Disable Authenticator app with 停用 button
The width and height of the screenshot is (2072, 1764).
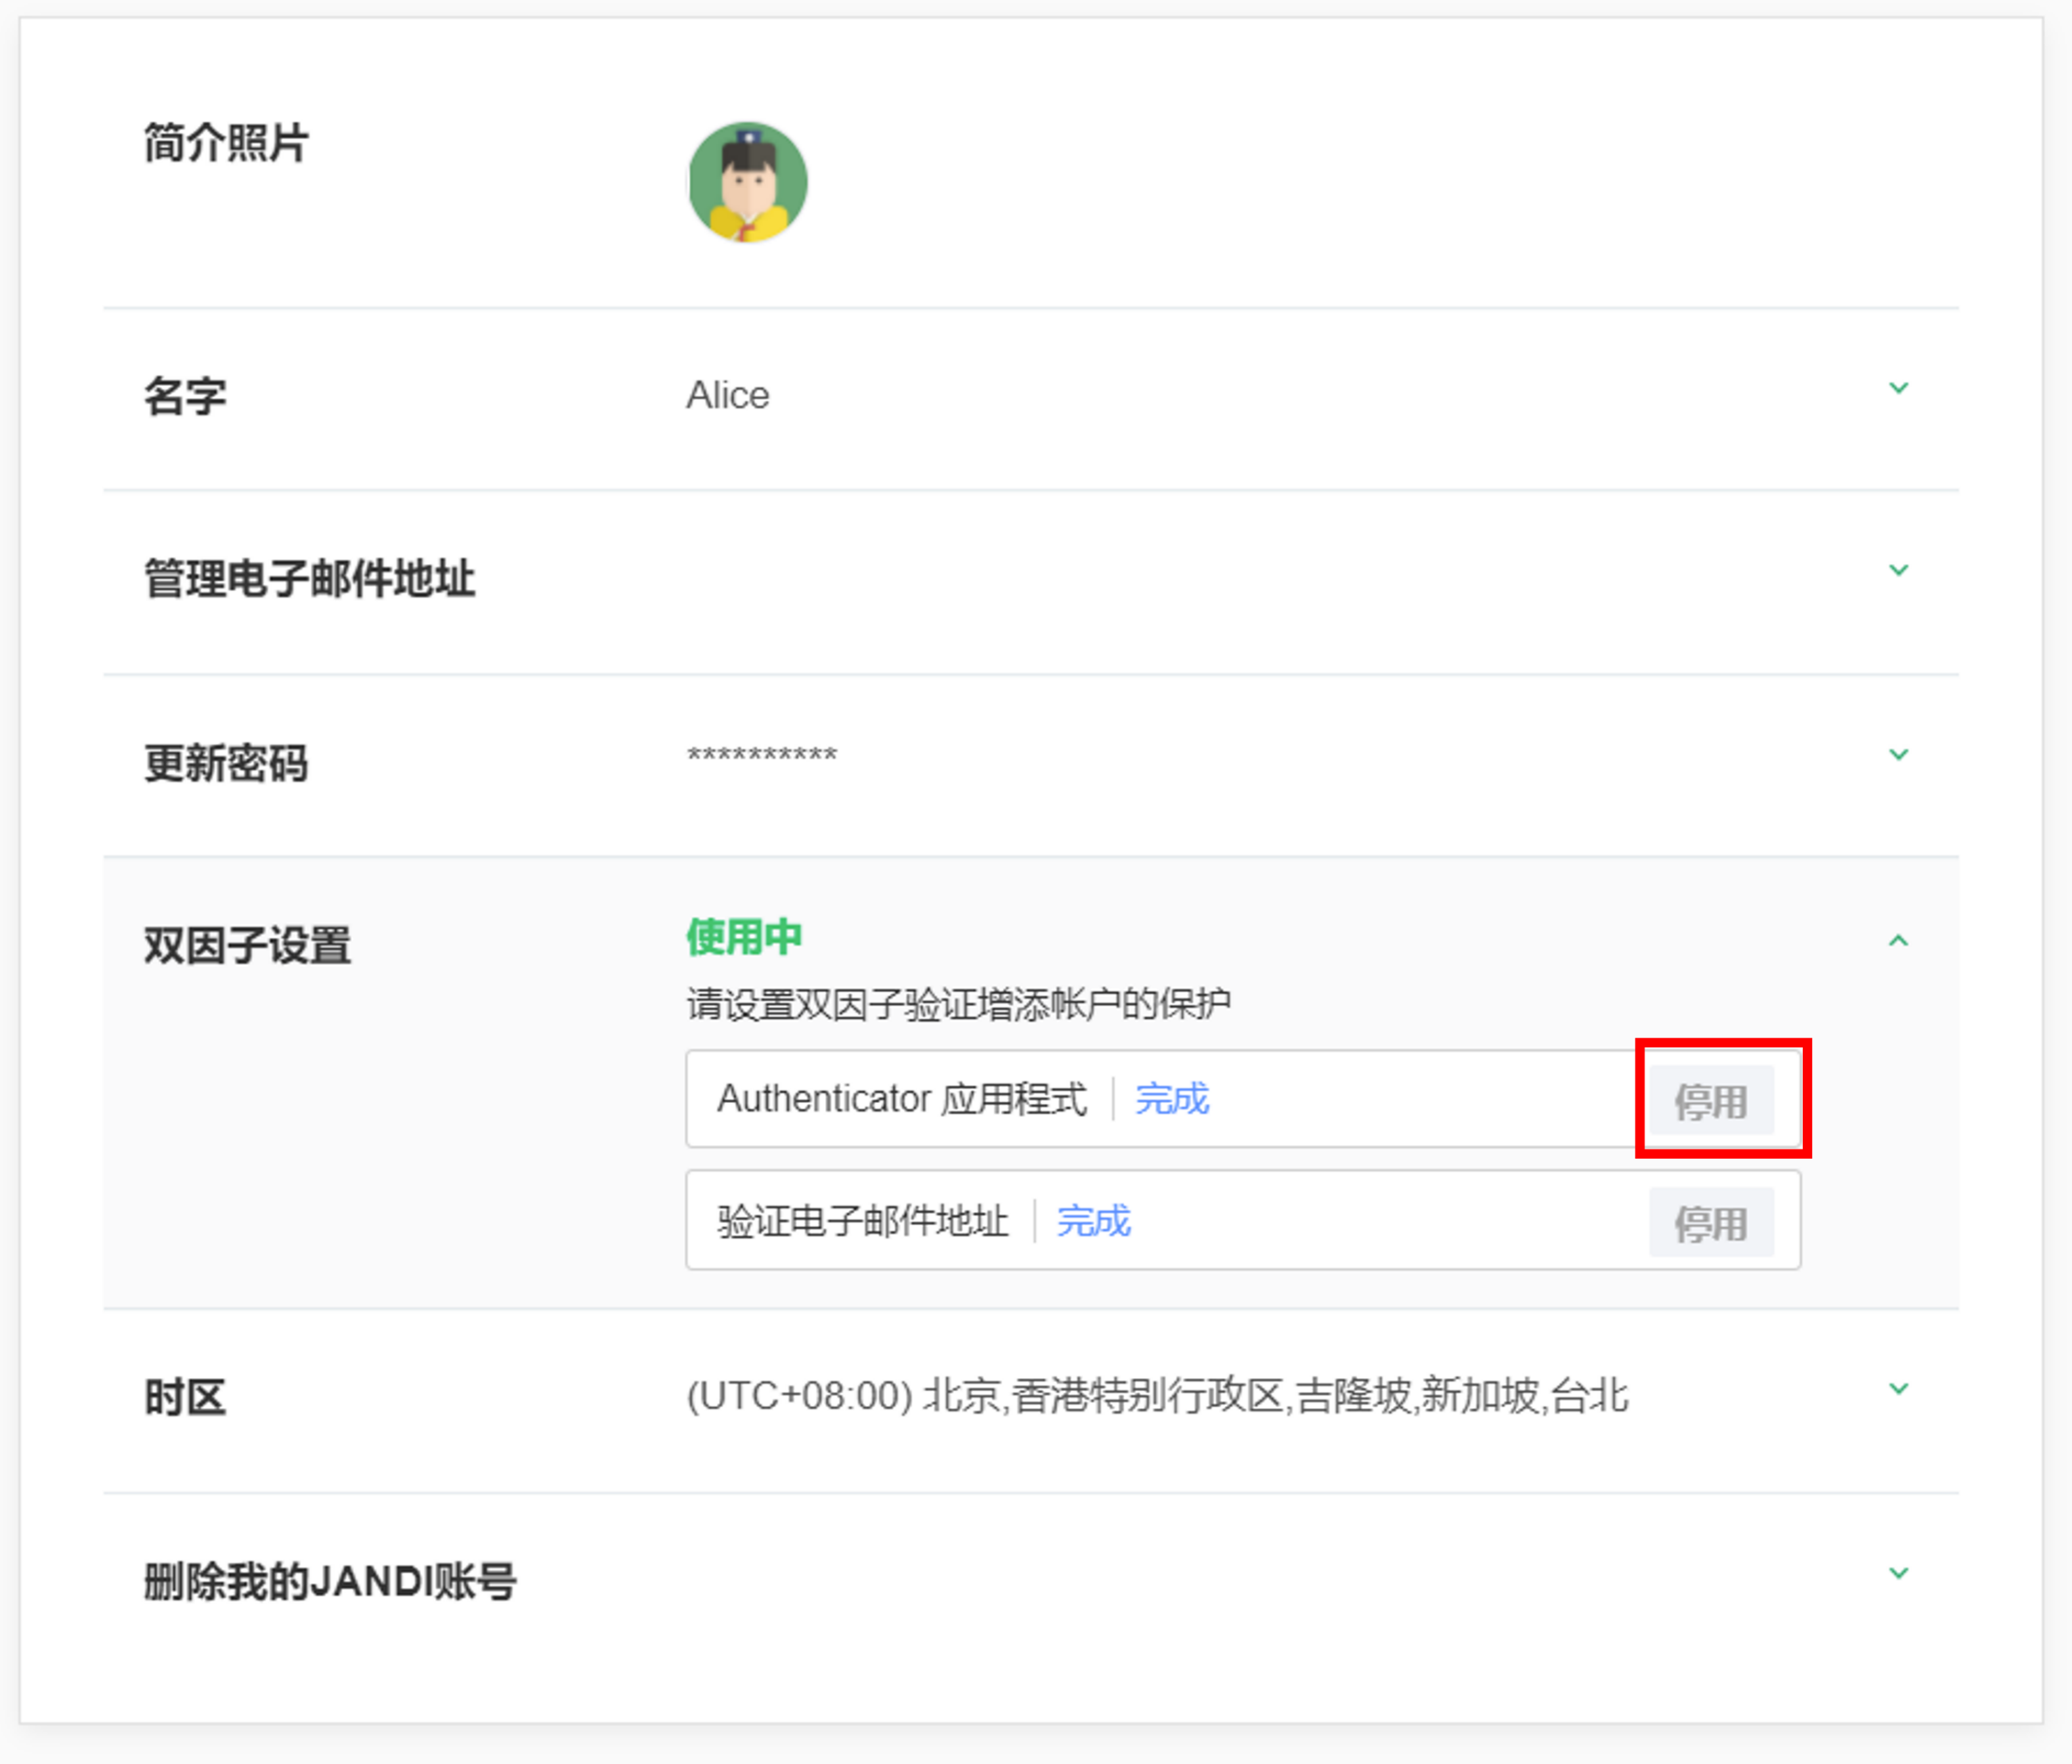pyautogui.click(x=1710, y=1101)
